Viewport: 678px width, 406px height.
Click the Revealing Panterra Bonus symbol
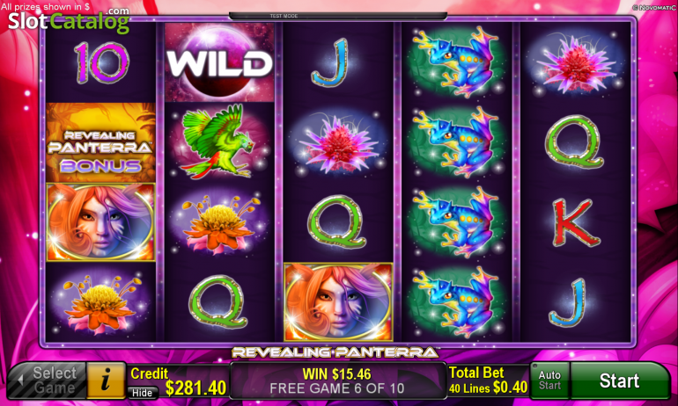click(100, 142)
